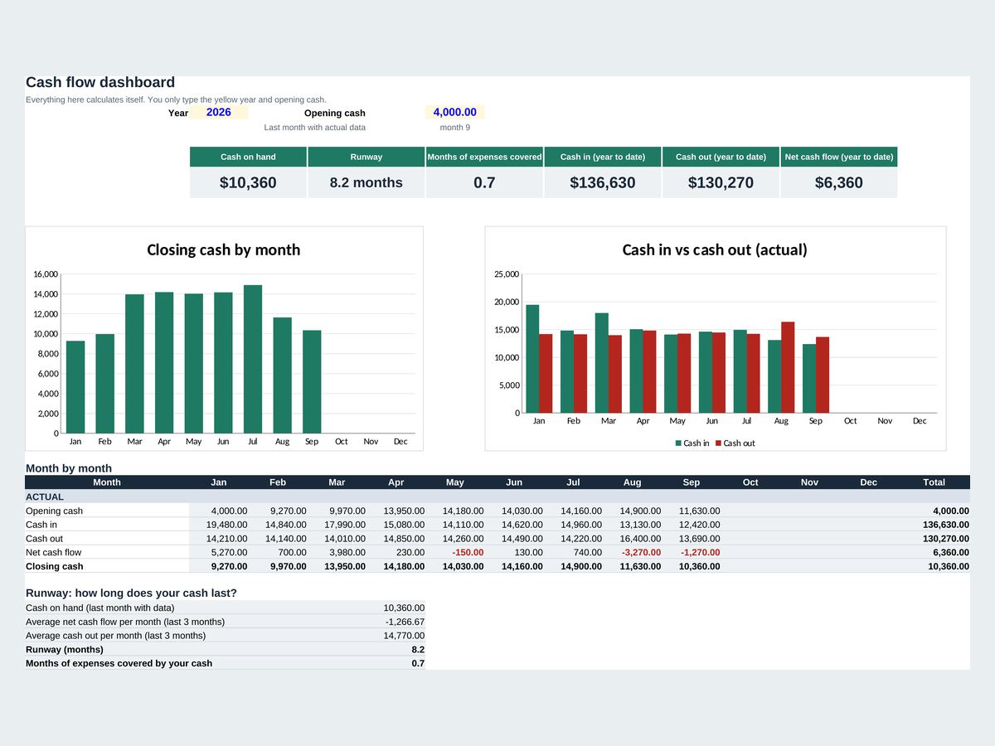This screenshot has height=746, width=995.
Task: Click the Runway section heading
Action: point(131,593)
